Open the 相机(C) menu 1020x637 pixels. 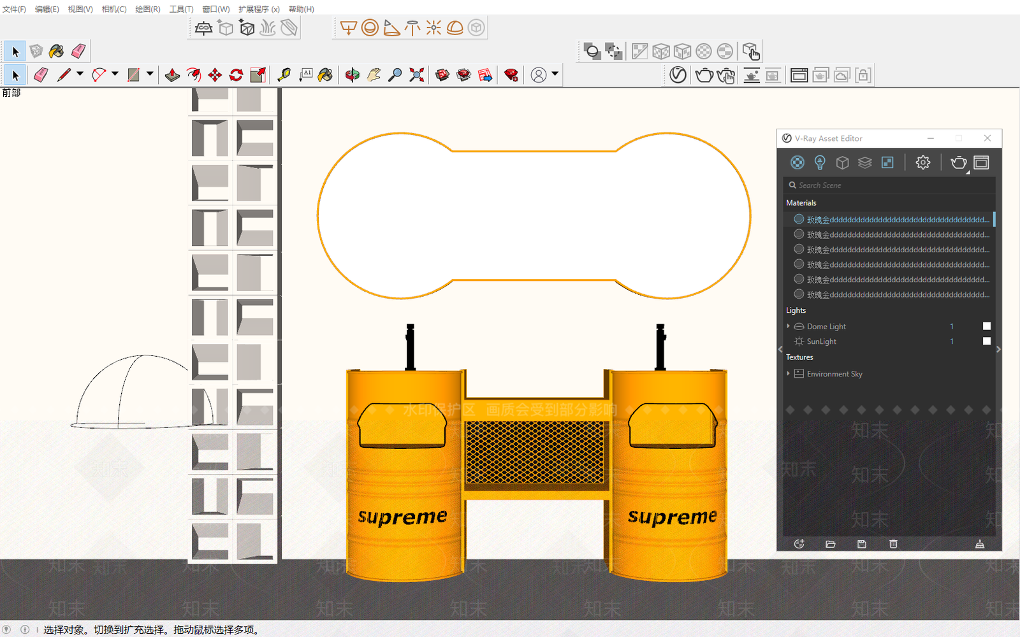[114, 9]
